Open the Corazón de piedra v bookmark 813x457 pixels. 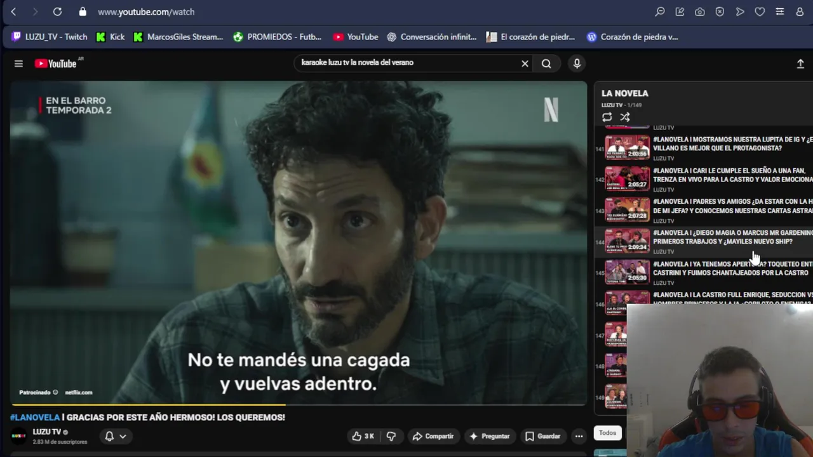coord(632,37)
